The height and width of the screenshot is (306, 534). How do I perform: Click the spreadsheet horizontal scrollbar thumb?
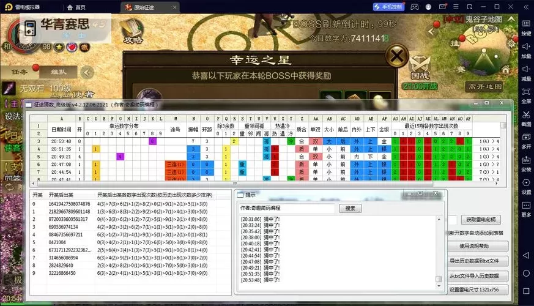pyautogui.click(x=235, y=184)
